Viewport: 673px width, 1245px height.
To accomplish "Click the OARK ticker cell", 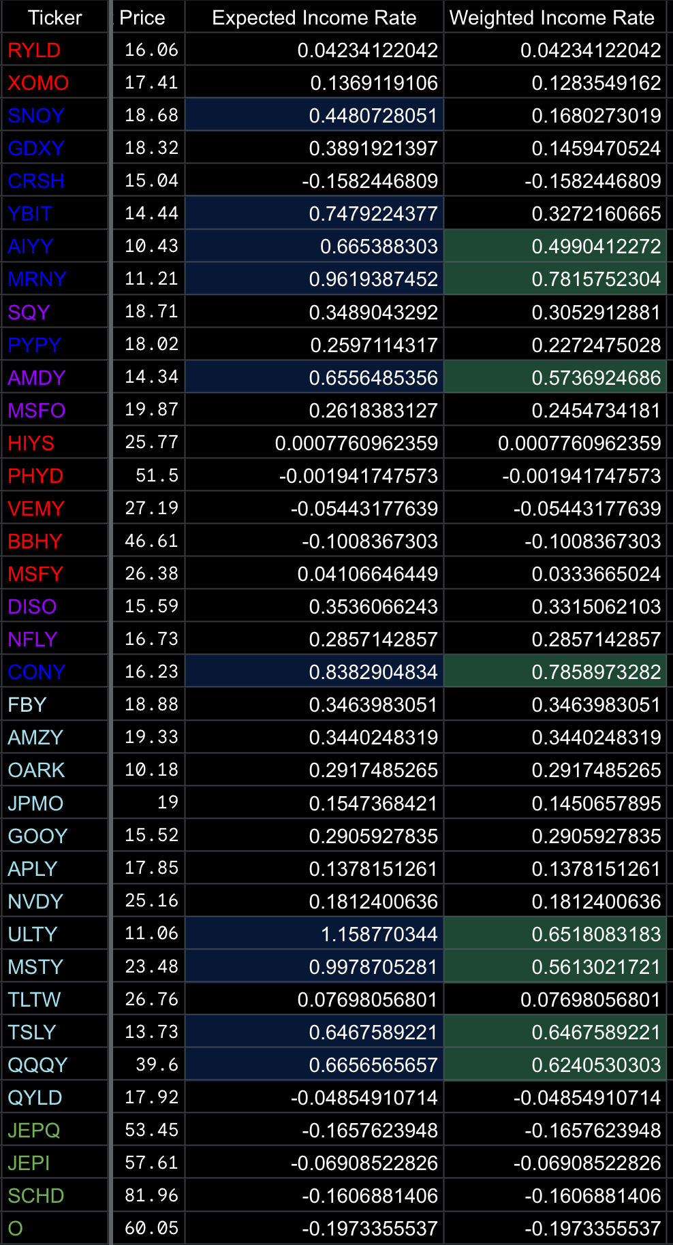I will pyautogui.click(x=54, y=770).
